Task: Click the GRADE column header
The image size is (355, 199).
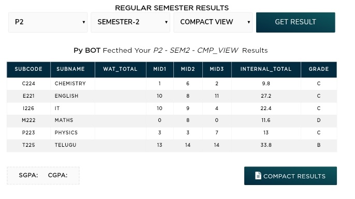Action: click(x=319, y=69)
